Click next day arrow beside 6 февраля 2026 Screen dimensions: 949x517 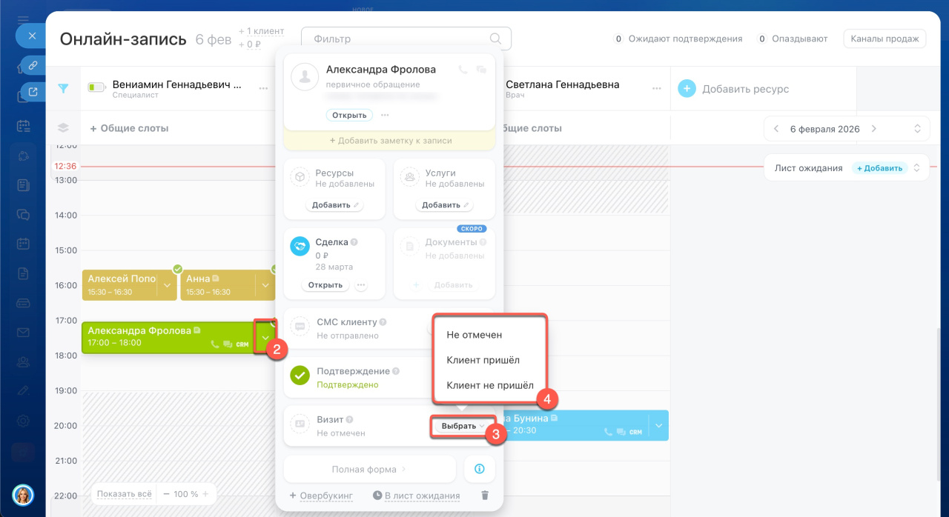(874, 129)
